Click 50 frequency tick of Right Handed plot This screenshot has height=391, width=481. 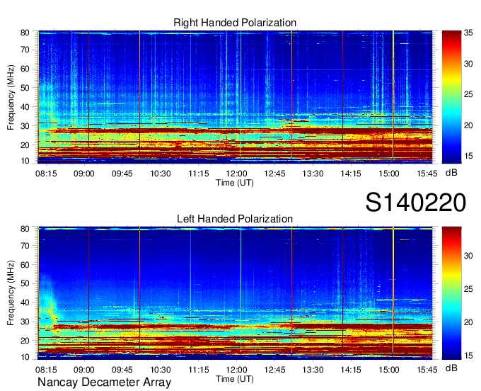pos(25,88)
